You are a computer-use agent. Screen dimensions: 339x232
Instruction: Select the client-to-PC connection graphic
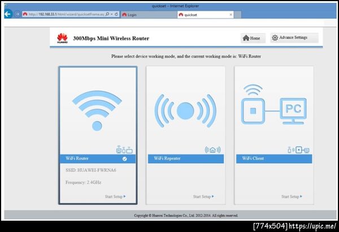click(273, 105)
